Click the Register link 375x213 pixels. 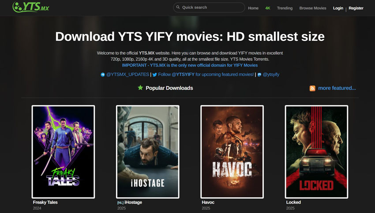(356, 8)
